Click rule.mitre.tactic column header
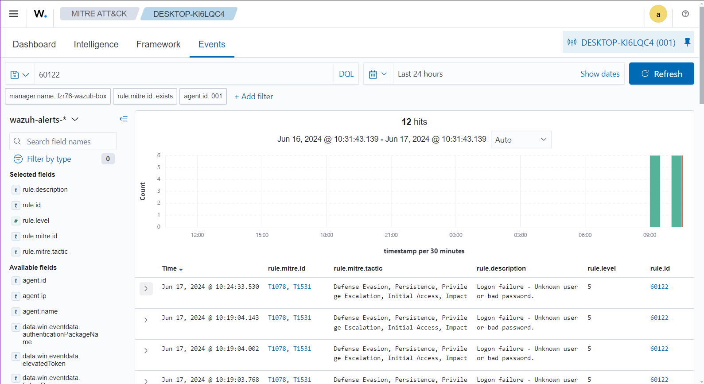 point(358,268)
